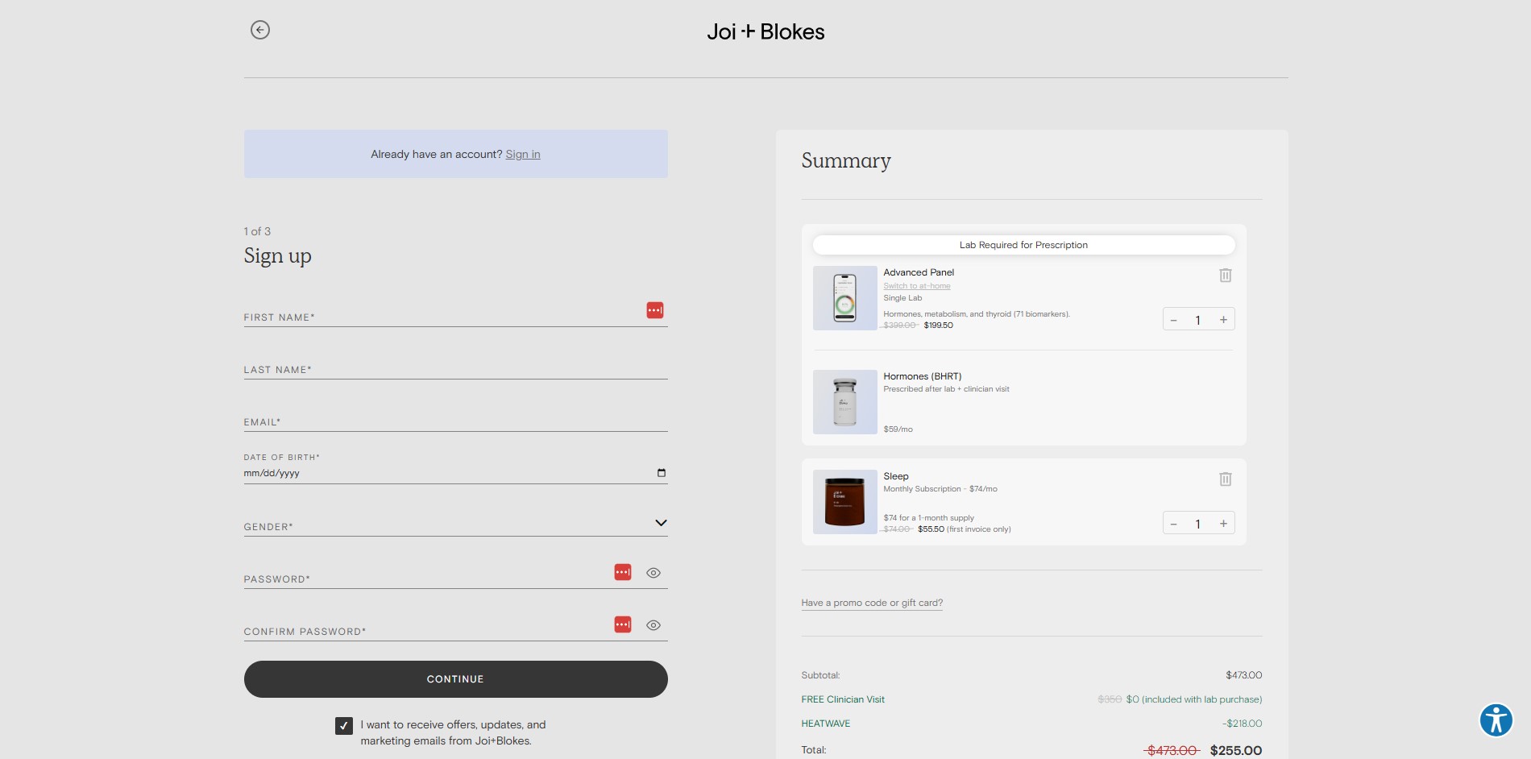Go back using the circled arrow icon
The height and width of the screenshot is (759, 1531).
259,30
